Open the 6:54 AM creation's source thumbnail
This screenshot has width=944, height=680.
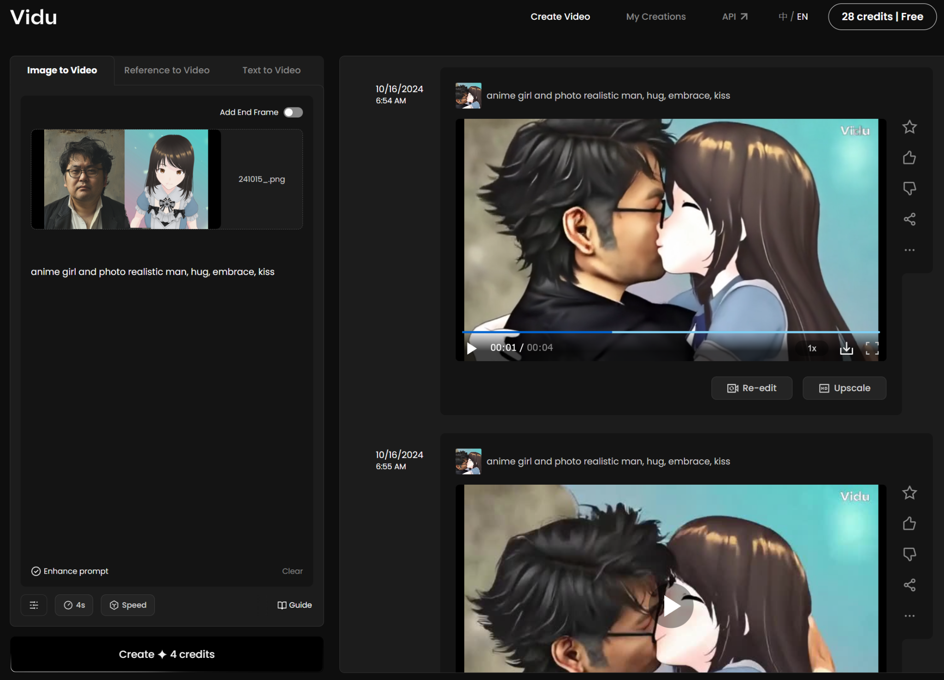pos(468,95)
